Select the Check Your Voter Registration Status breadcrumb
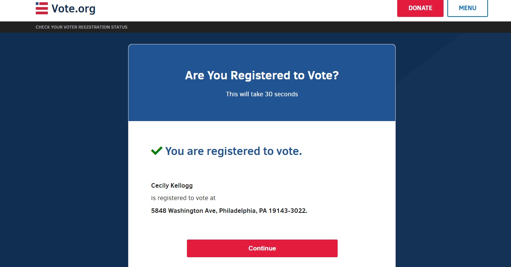This screenshot has width=511, height=267. (x=81, y=27)
